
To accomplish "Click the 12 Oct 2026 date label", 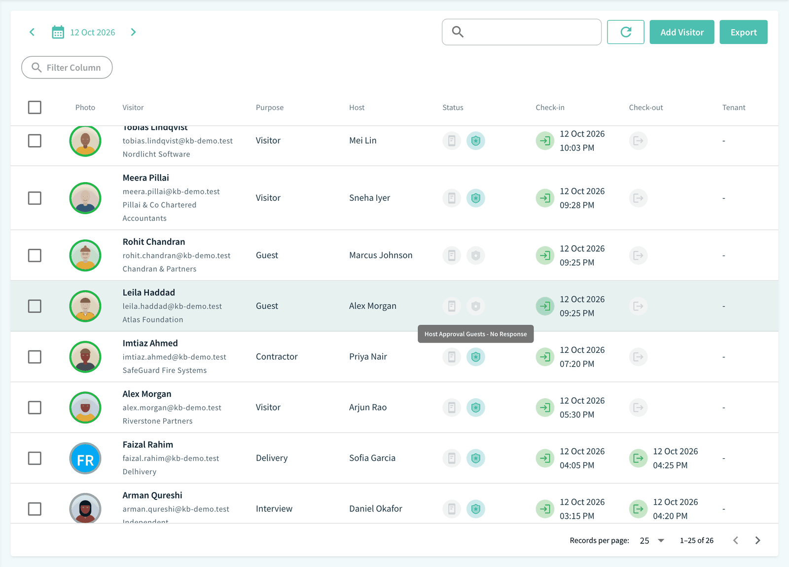I will 93,32.
